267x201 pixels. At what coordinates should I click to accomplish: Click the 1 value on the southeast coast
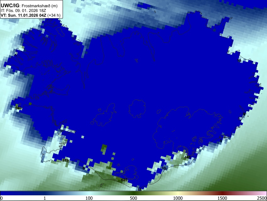[221, 141]
